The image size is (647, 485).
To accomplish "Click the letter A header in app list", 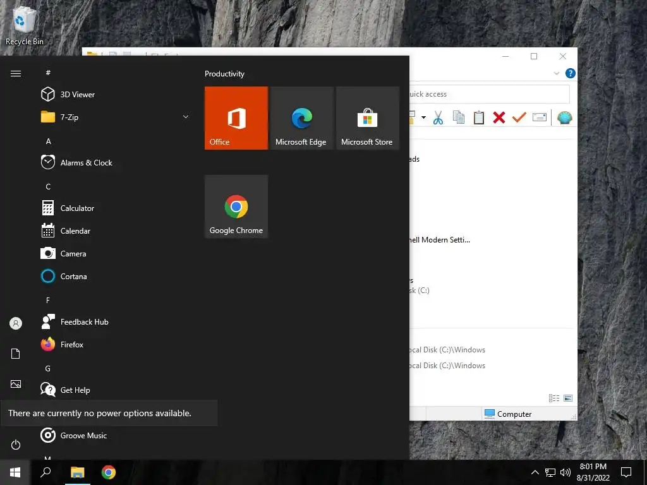I will (48, 141).
